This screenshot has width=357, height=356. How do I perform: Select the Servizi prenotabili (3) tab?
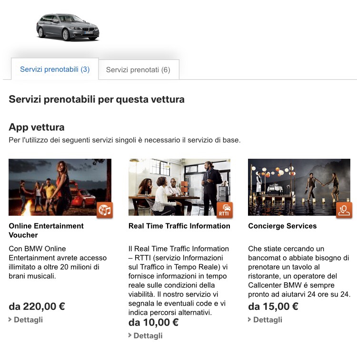click(55, 69)
